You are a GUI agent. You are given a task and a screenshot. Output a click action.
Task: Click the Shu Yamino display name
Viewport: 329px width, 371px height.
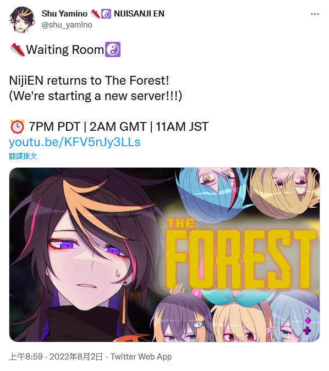(64, 14)
